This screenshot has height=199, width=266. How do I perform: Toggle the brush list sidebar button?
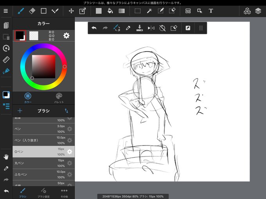coord(6,106)
